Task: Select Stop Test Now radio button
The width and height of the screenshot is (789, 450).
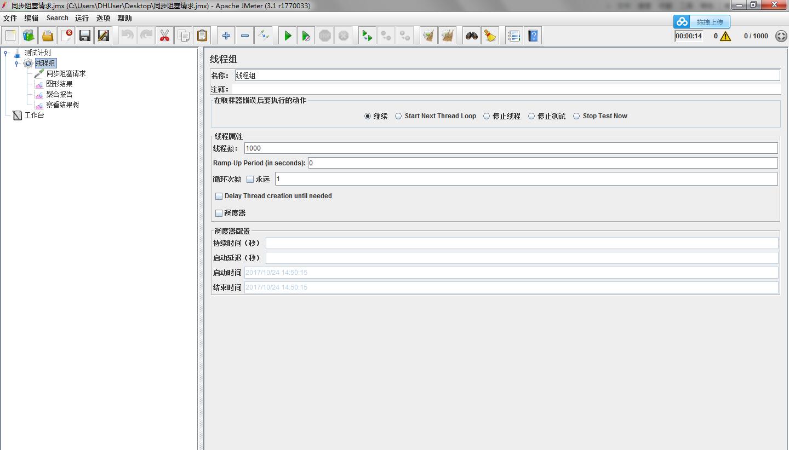Action: click(576, 116)
